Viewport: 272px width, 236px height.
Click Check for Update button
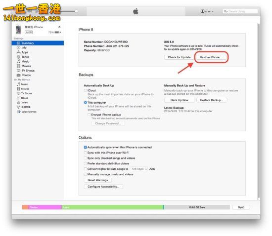click(179, 57)
